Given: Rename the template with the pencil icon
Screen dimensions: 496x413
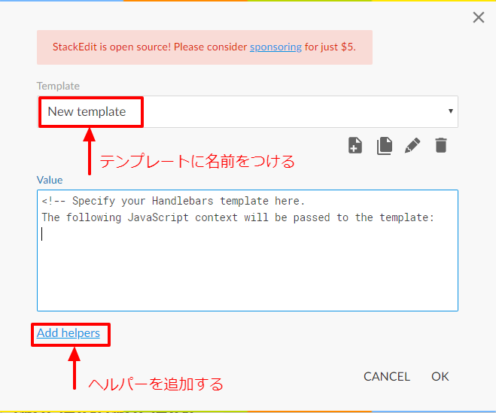Looking at the screenshot, I should 412,145.
